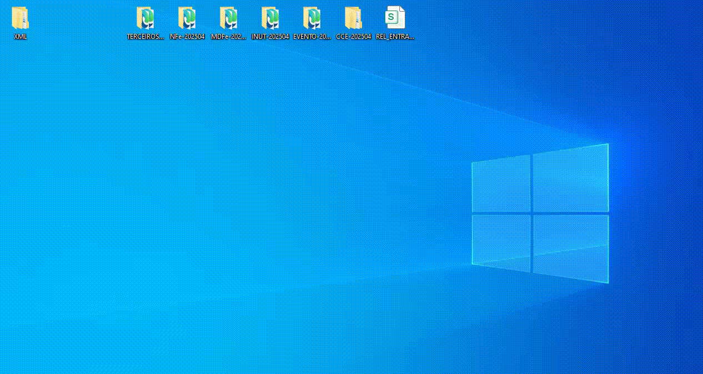Select the EVENTO folder icon
The image size is (703, 374).
[x=312, y=18]
